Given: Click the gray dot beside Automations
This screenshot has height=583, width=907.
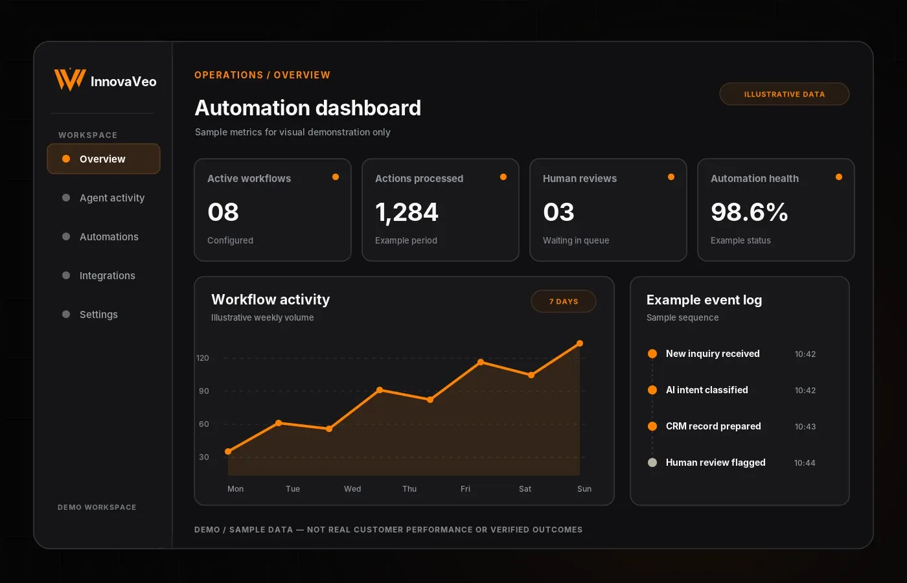Looking at the screenshot, I should pyautogui.click(x=66, y=236).
